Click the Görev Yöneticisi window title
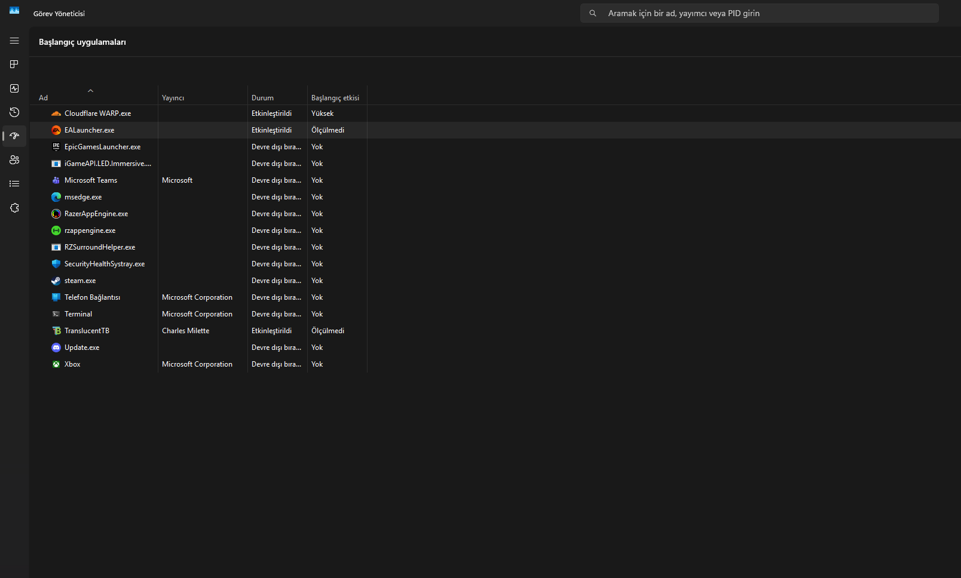 click(59, 14)
